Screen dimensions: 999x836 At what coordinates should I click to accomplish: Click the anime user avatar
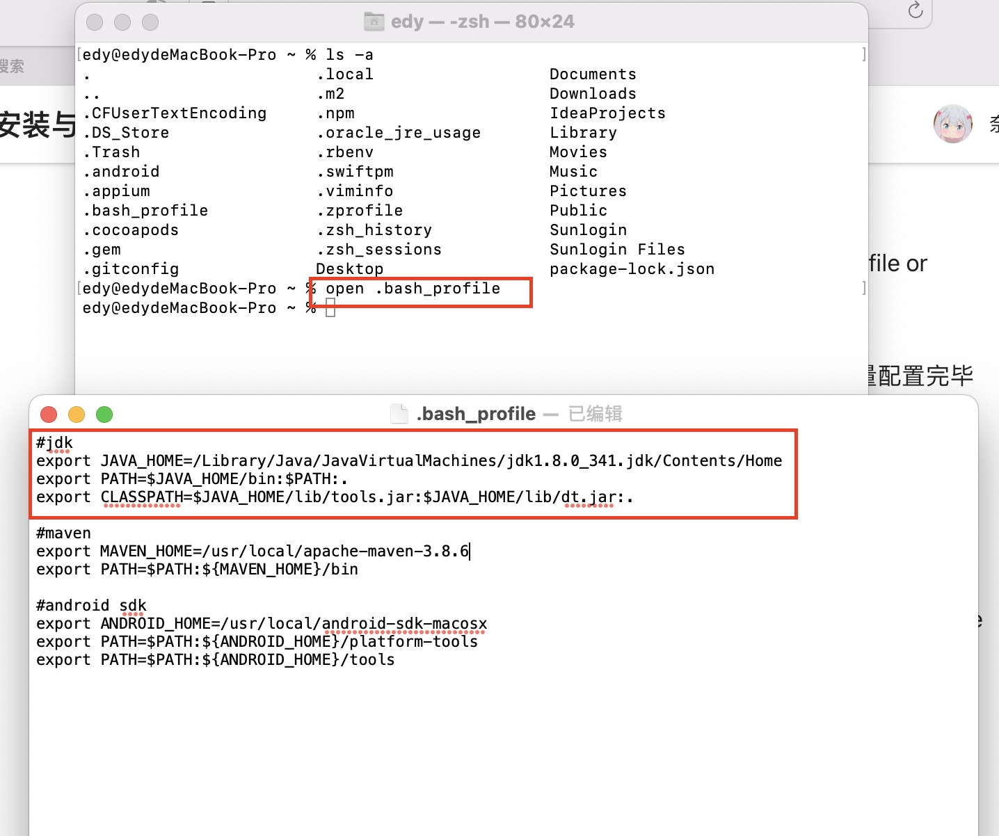pos(952,124)
